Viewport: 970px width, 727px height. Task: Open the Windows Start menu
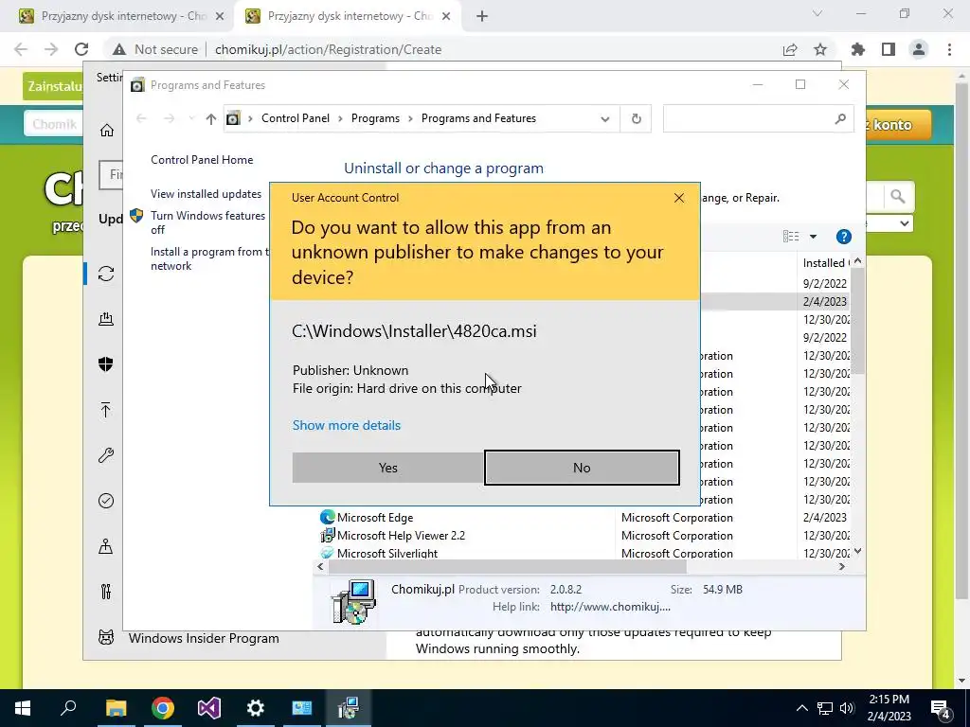tap(23, 708)
